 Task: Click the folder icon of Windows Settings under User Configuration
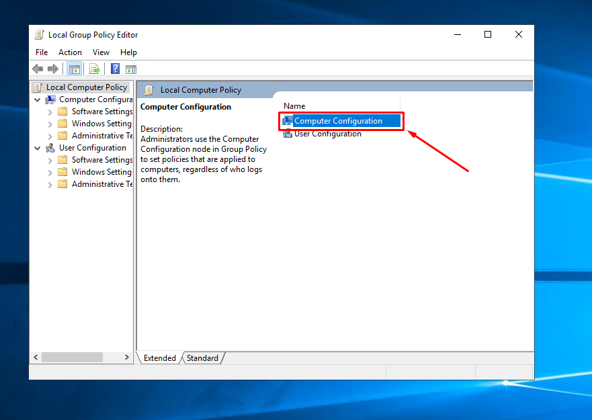(x=62, y=172)
